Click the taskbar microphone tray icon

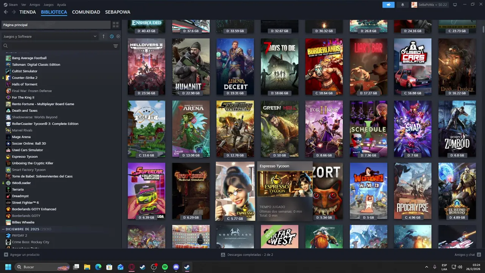coord(435,267)
